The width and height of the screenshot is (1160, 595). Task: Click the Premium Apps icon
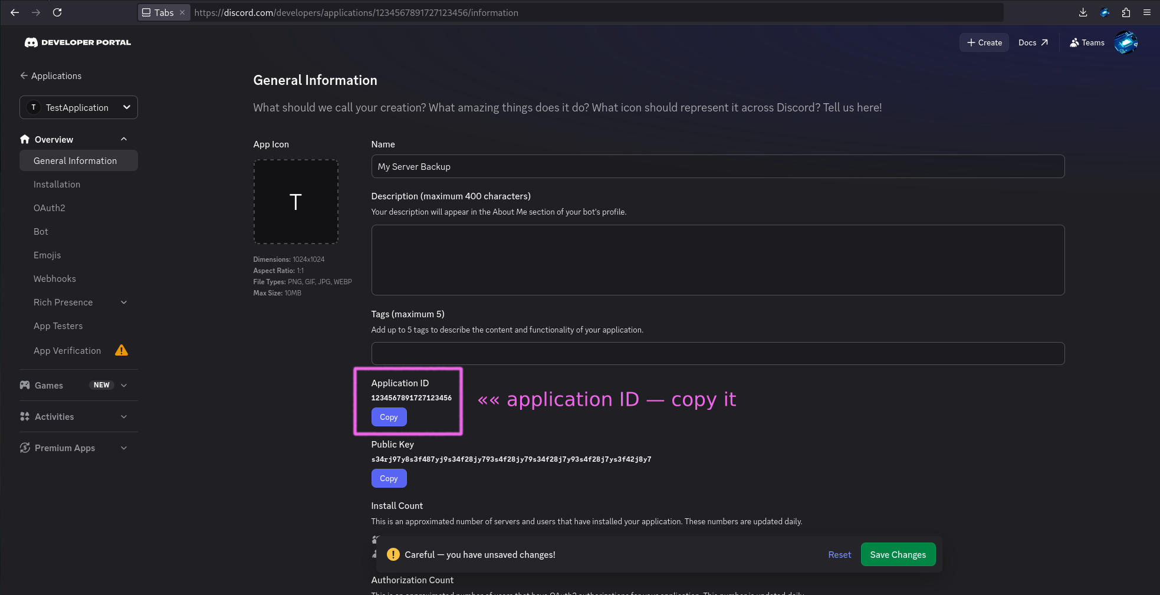(25, 448)
